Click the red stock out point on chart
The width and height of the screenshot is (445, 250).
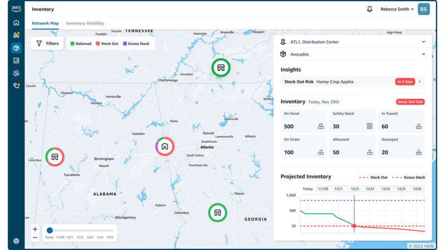point(354,226)
